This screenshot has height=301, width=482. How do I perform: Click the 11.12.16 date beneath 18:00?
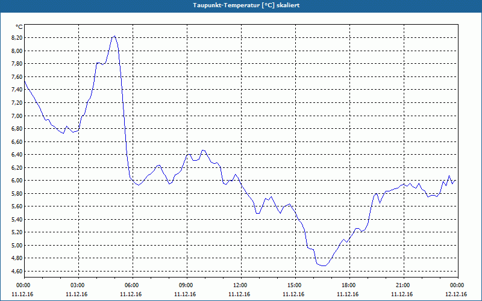tap(348, 294)
